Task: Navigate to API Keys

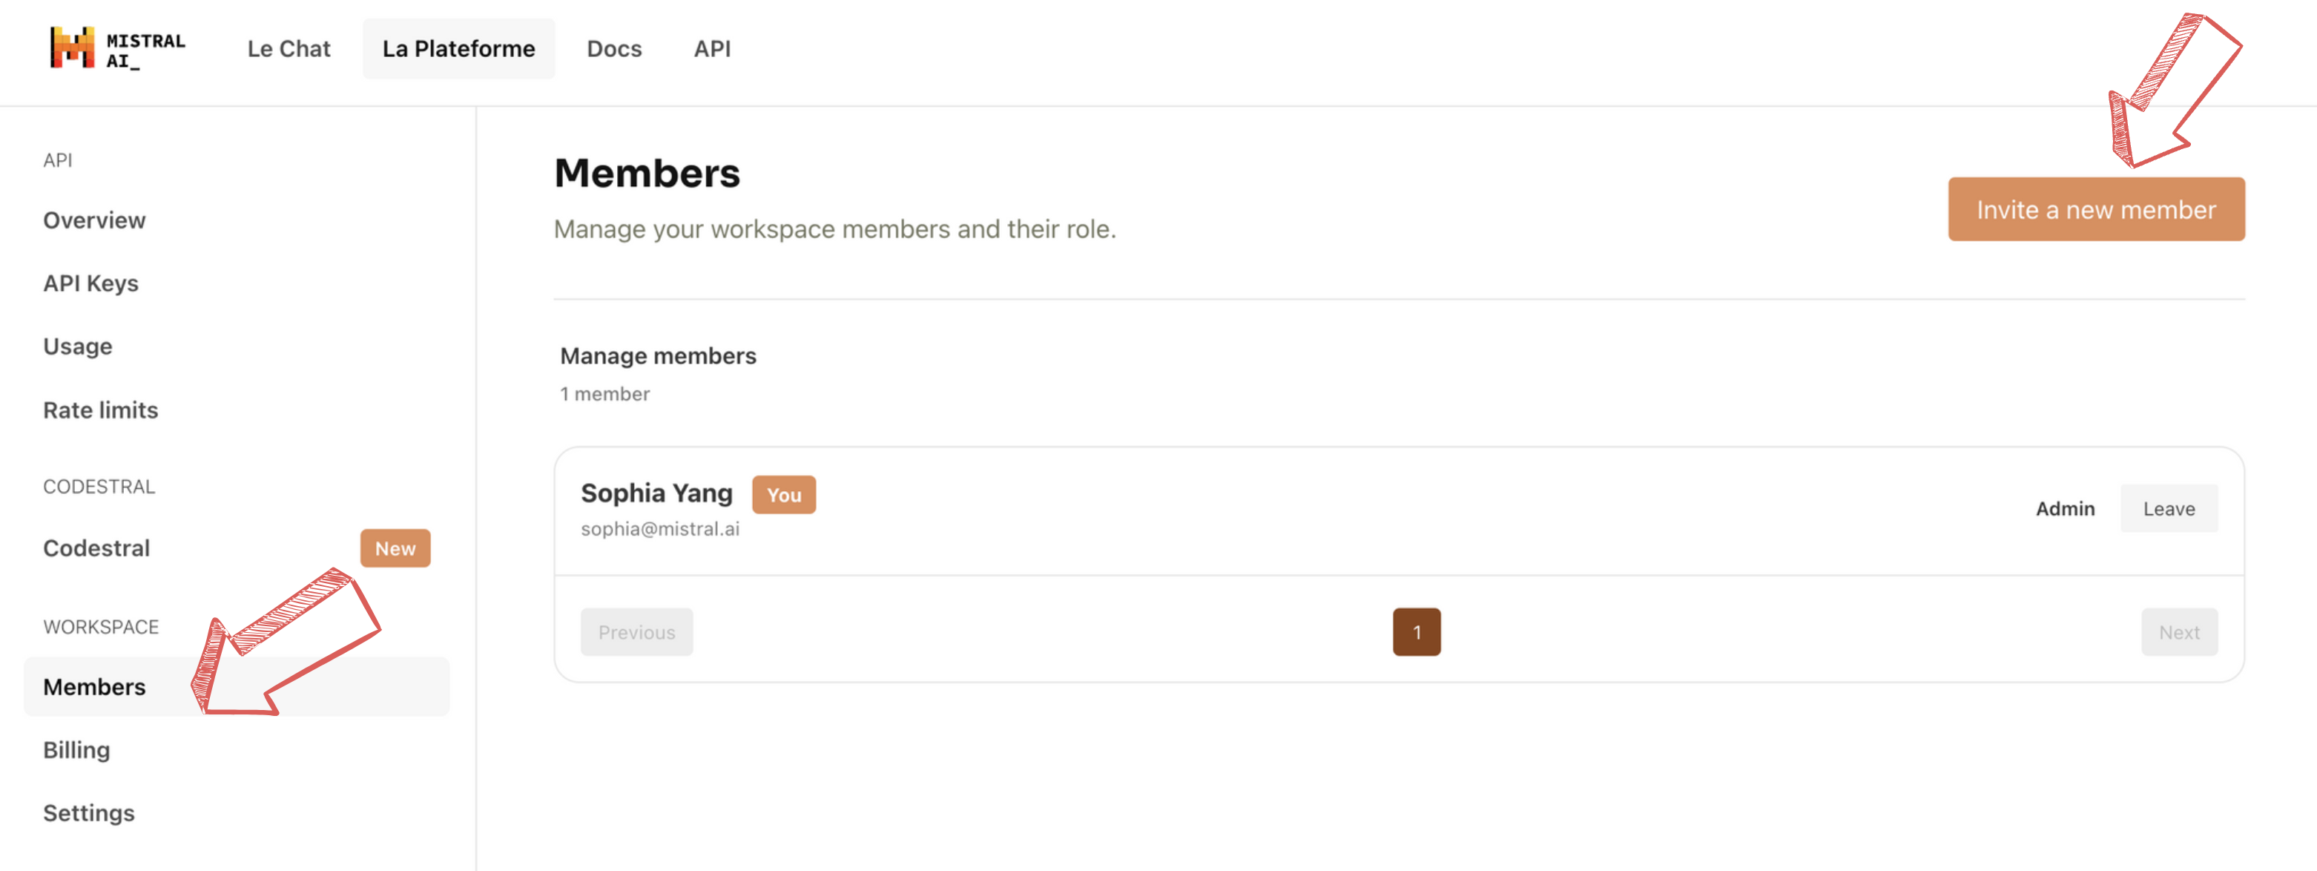Action: (90, 283)
